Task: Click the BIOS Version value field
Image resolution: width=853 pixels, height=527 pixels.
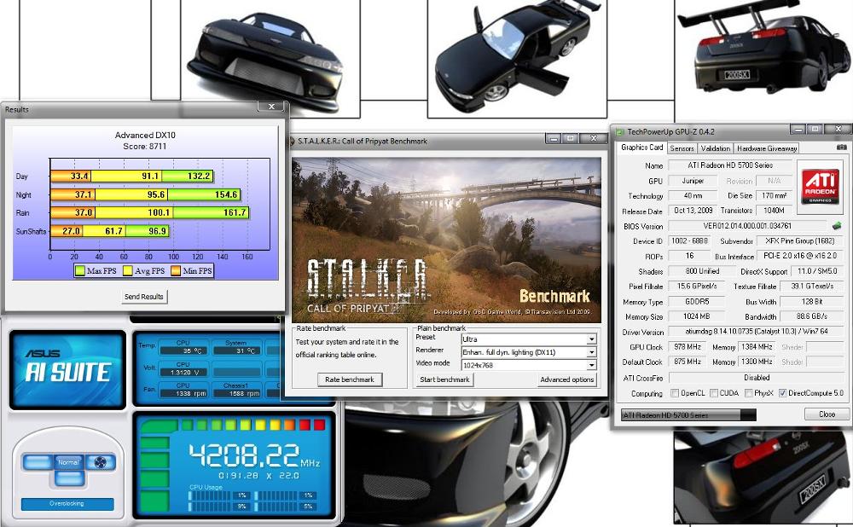Action: (747, 226)
